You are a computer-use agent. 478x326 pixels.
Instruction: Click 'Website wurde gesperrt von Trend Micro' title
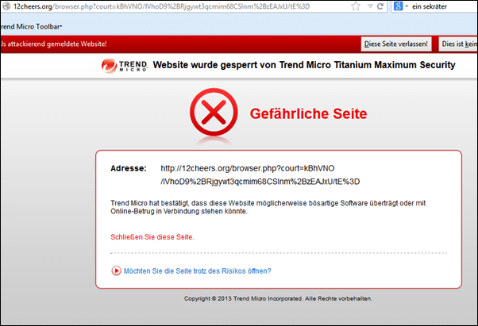(304, 65)
